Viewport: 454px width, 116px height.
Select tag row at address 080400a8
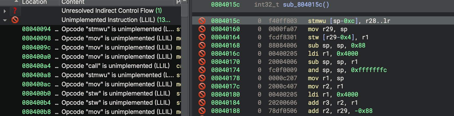point(90,75)
